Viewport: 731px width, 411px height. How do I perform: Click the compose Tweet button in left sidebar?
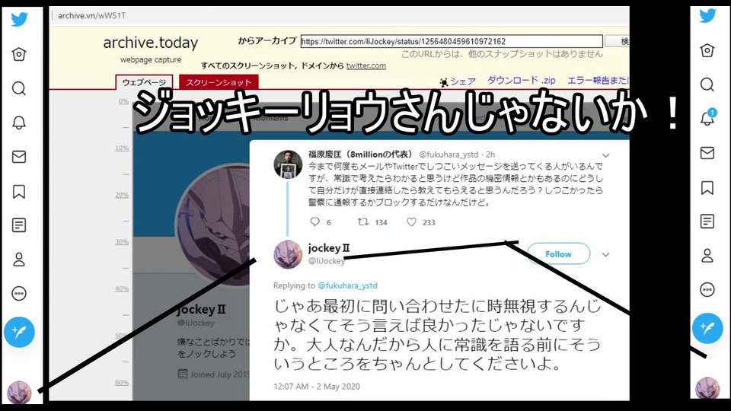pos(19,333)
